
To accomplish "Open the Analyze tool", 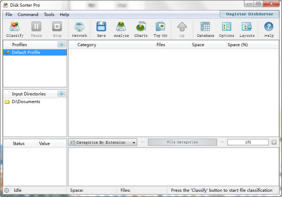I will tap(121, 29).
